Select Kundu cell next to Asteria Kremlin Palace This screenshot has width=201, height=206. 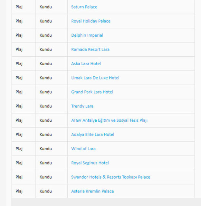click(45, 191)
